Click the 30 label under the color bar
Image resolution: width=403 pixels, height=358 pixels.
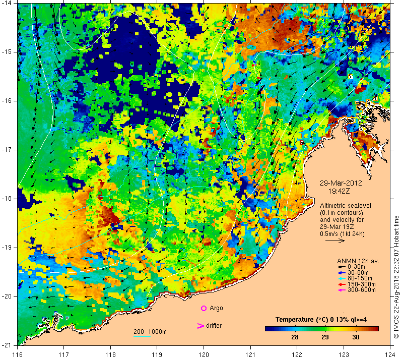point(356,337)
